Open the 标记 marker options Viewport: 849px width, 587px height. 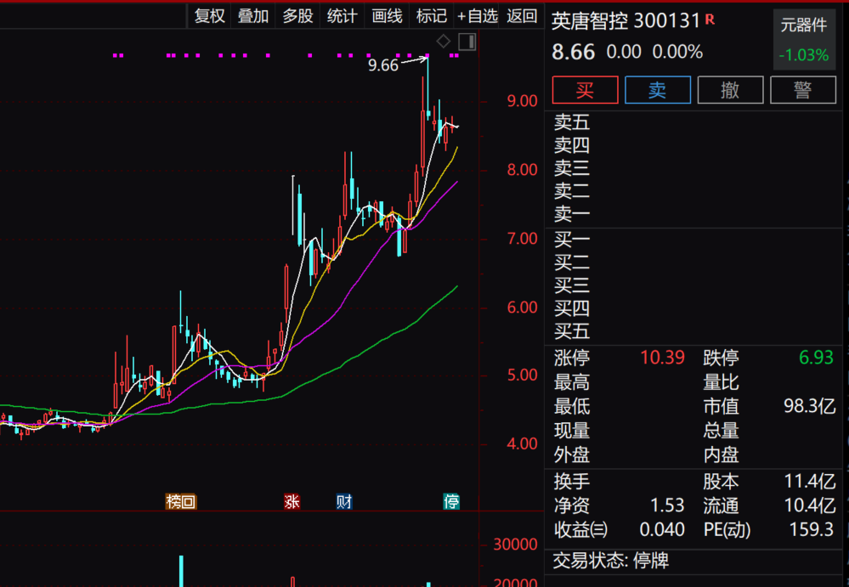point(431,16)
